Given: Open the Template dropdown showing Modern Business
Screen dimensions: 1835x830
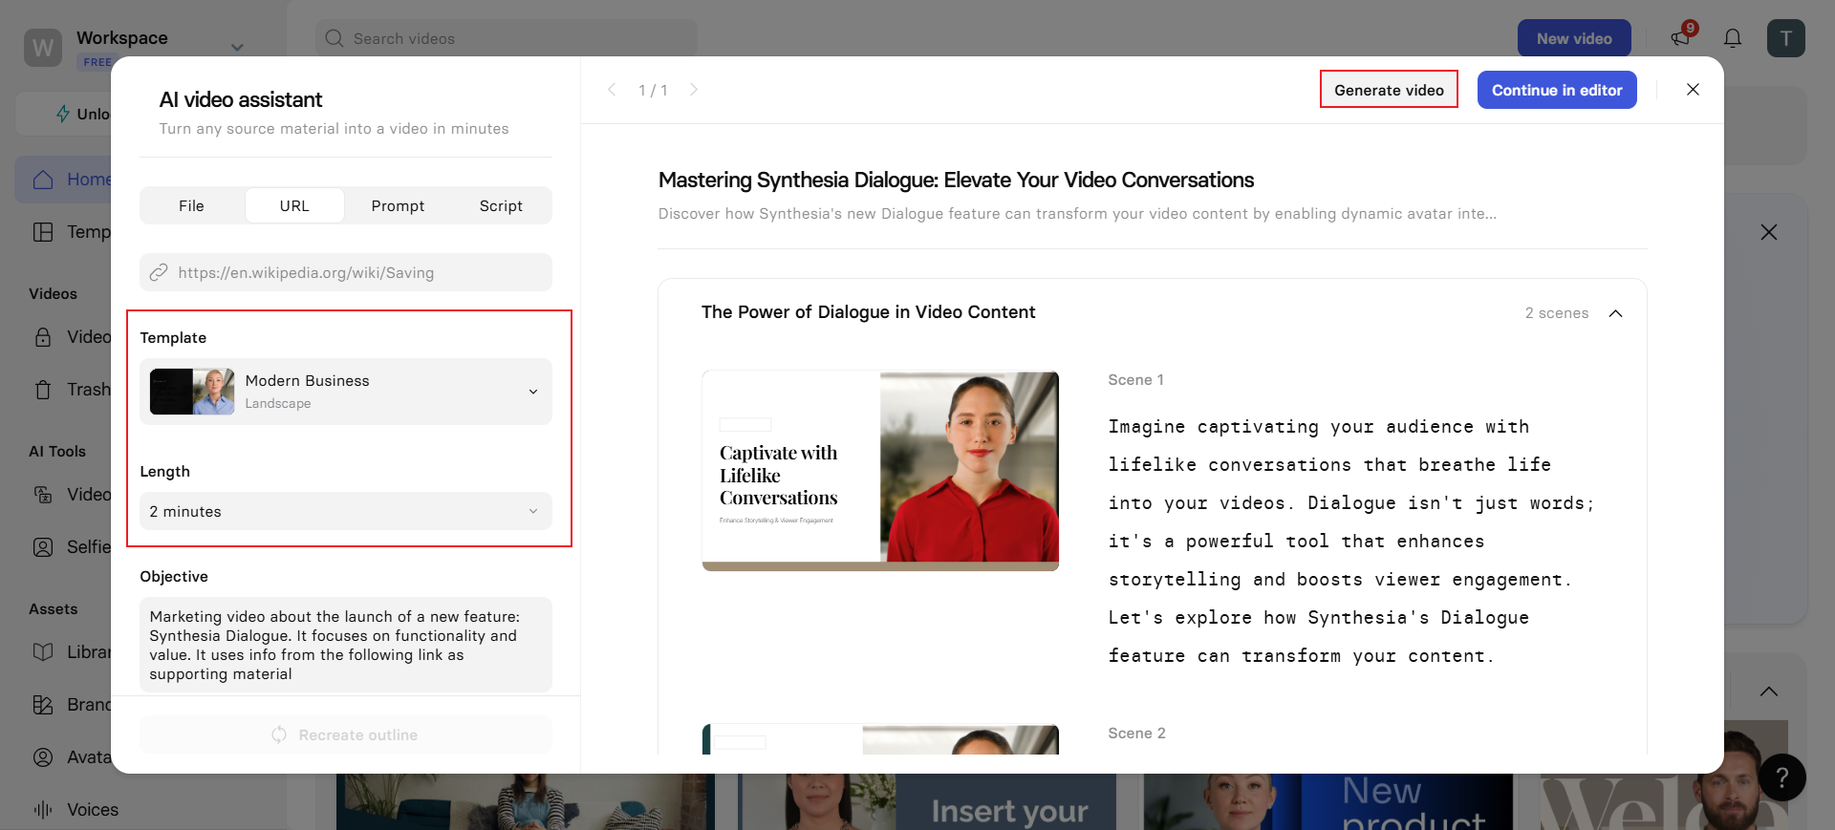Looking at the screenshot, I should tap(346, 392).
